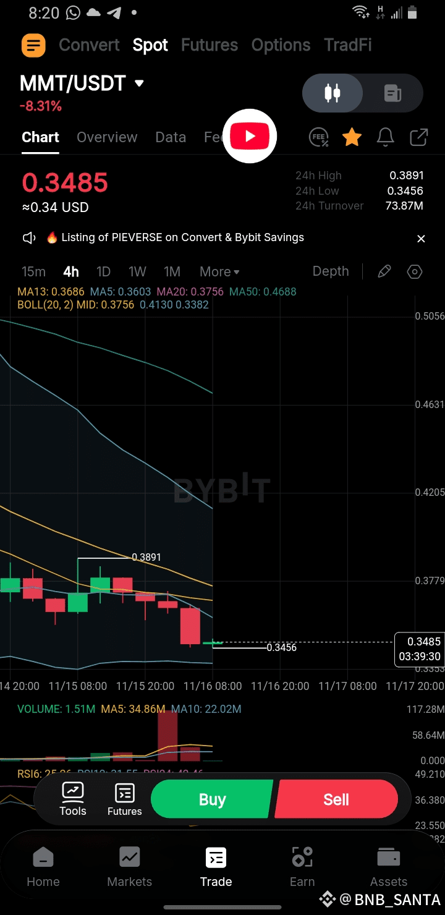Tap the large red candle before 11/16 08:00
This screenshot has height=915, width=445.
(x=190, y=626)
